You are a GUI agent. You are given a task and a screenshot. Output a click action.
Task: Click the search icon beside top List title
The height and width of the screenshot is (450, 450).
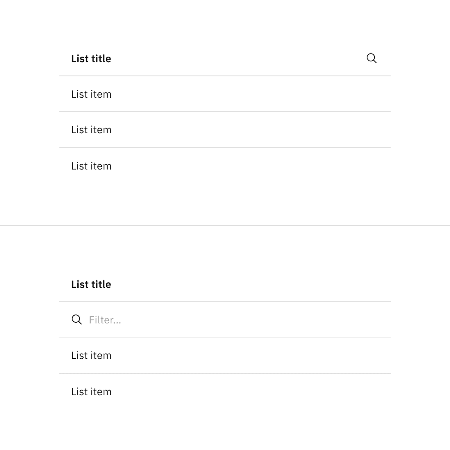click(x=371, y=58)
